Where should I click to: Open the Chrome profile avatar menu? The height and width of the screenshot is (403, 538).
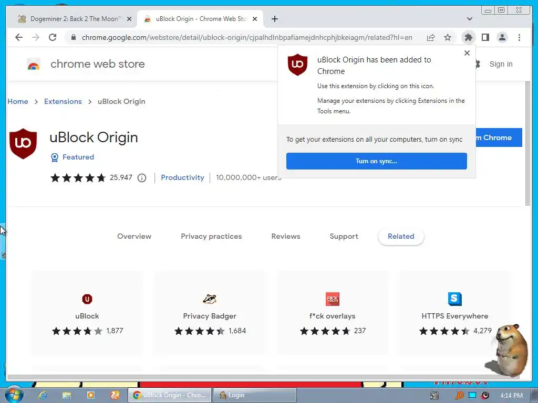502,37
